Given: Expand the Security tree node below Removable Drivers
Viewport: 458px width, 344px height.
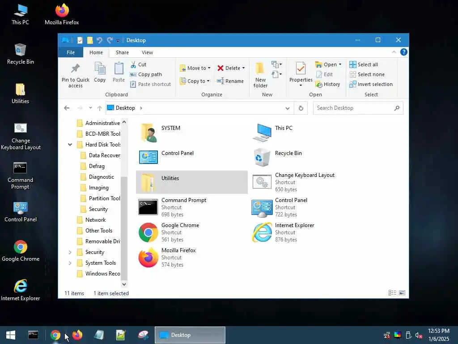Looking at the screenshot, I should click(x=70, y=252).
